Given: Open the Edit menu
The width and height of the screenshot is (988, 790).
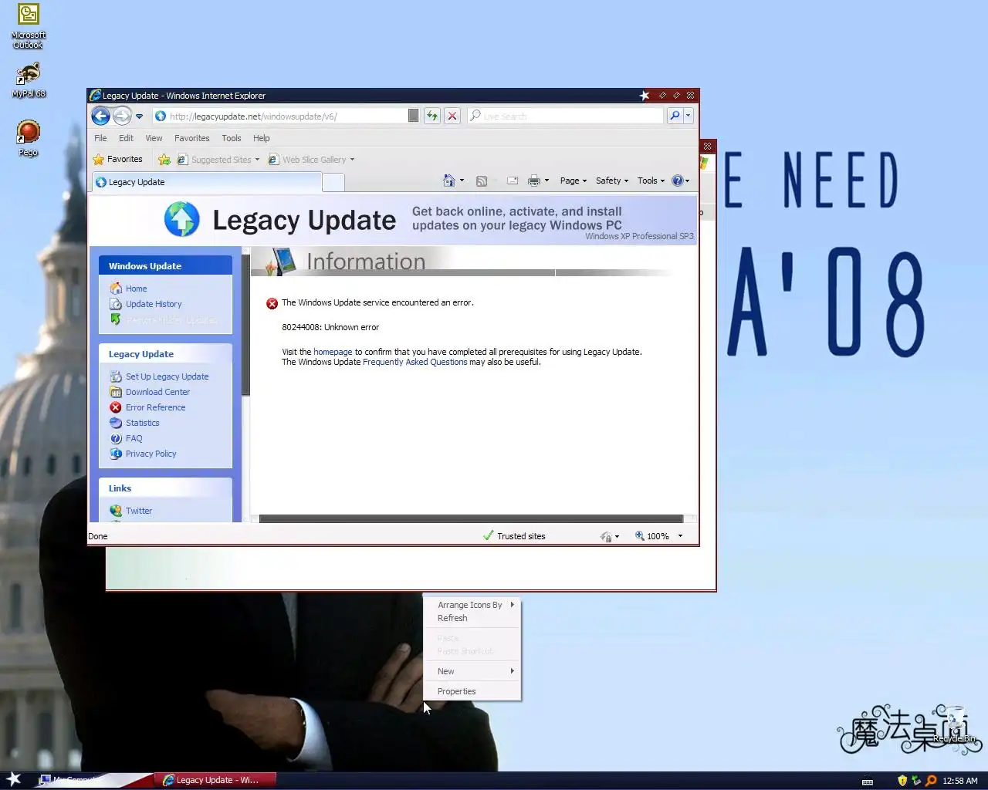Looking at the screenshot, I should tap(126, 138).
